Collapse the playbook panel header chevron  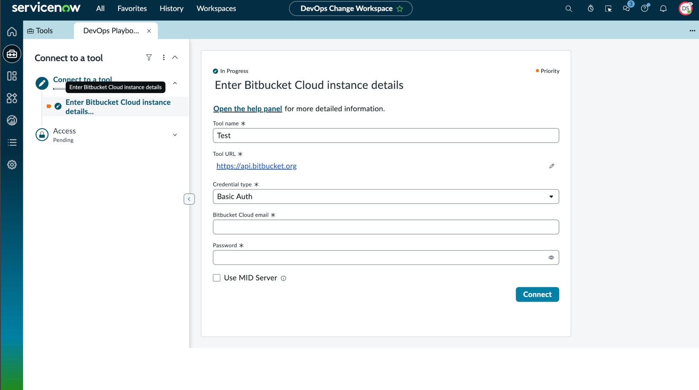(175, 57)
